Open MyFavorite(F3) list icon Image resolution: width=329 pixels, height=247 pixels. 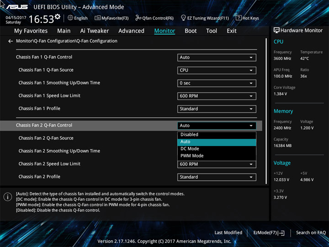[97, 18]
